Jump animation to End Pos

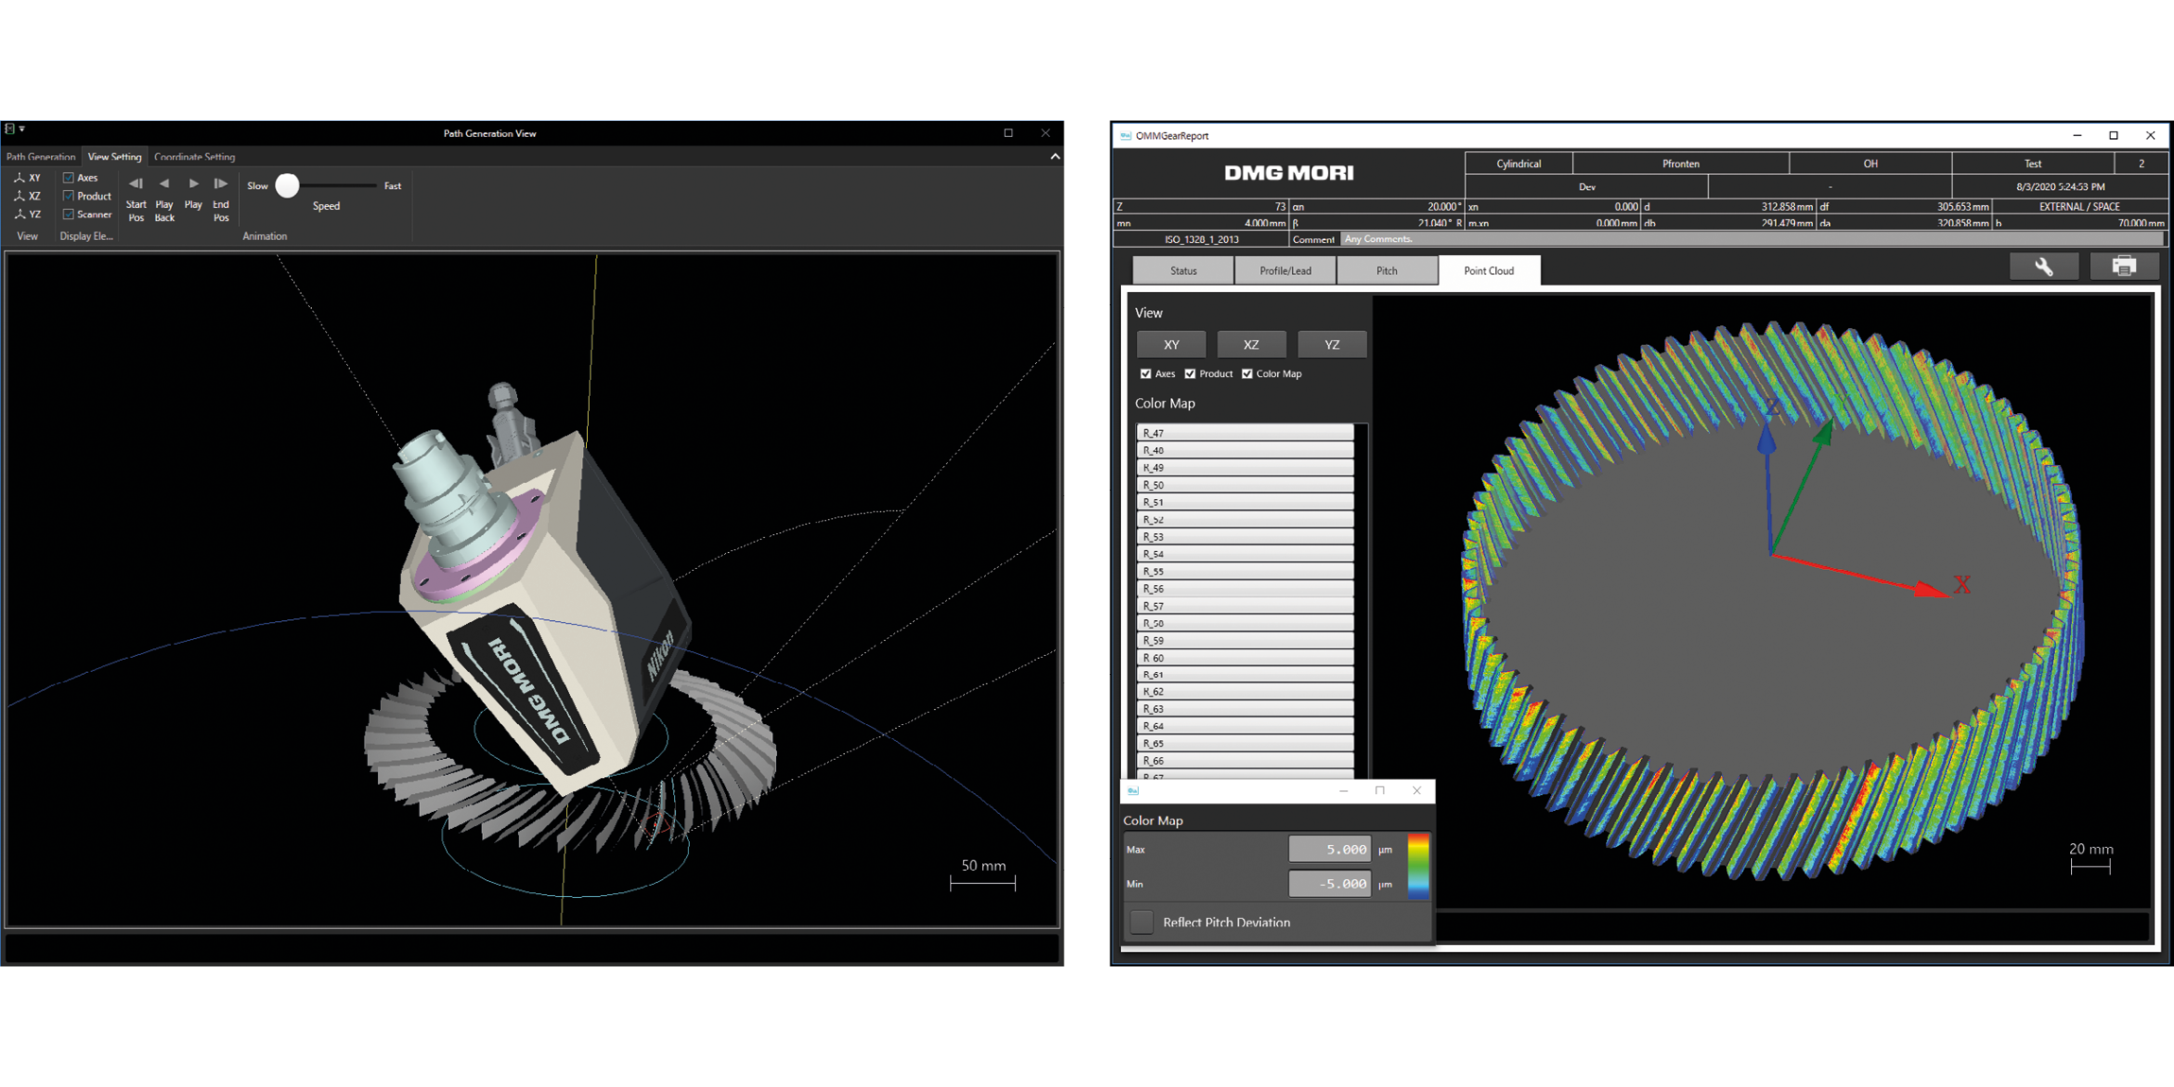(221, 198)
